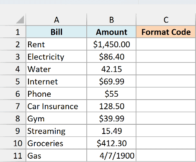196x162 pixels.
Task: Select column A header
Action: point(57,20)
